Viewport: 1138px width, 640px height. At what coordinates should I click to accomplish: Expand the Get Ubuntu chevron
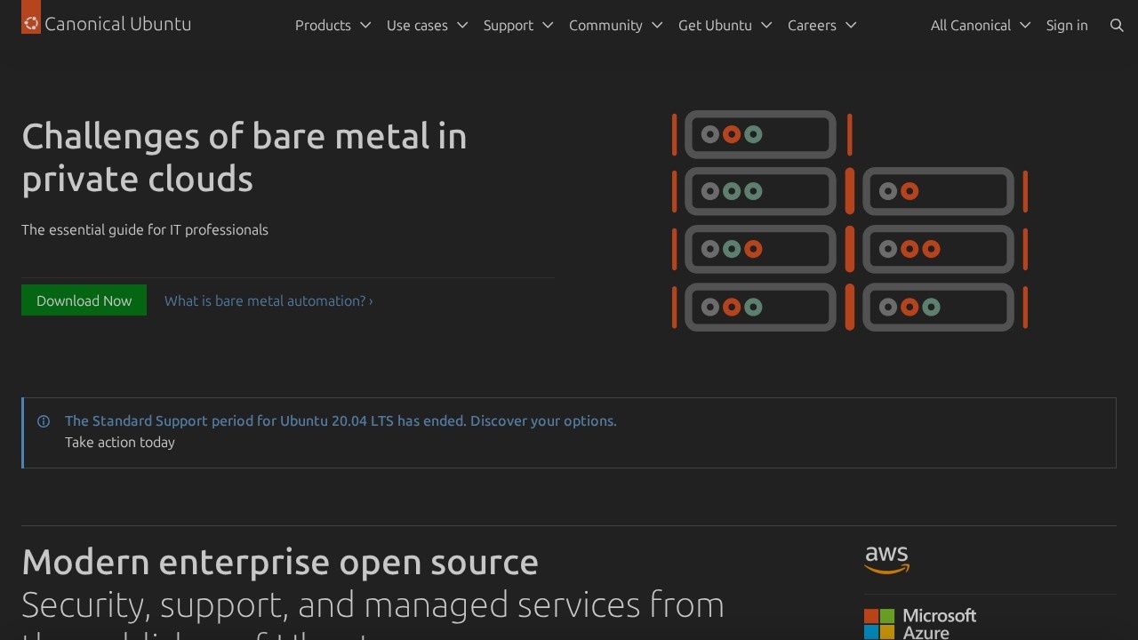[766, 26]
